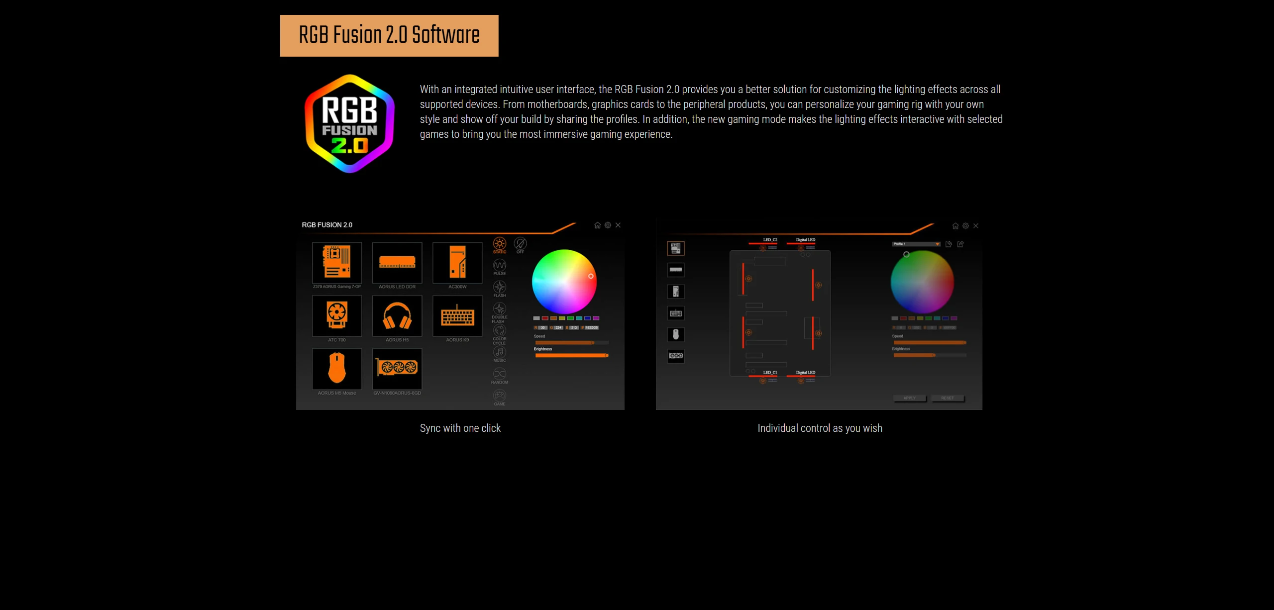Click the RESET button
This screenshot has height=610, width=1274.
948,398
